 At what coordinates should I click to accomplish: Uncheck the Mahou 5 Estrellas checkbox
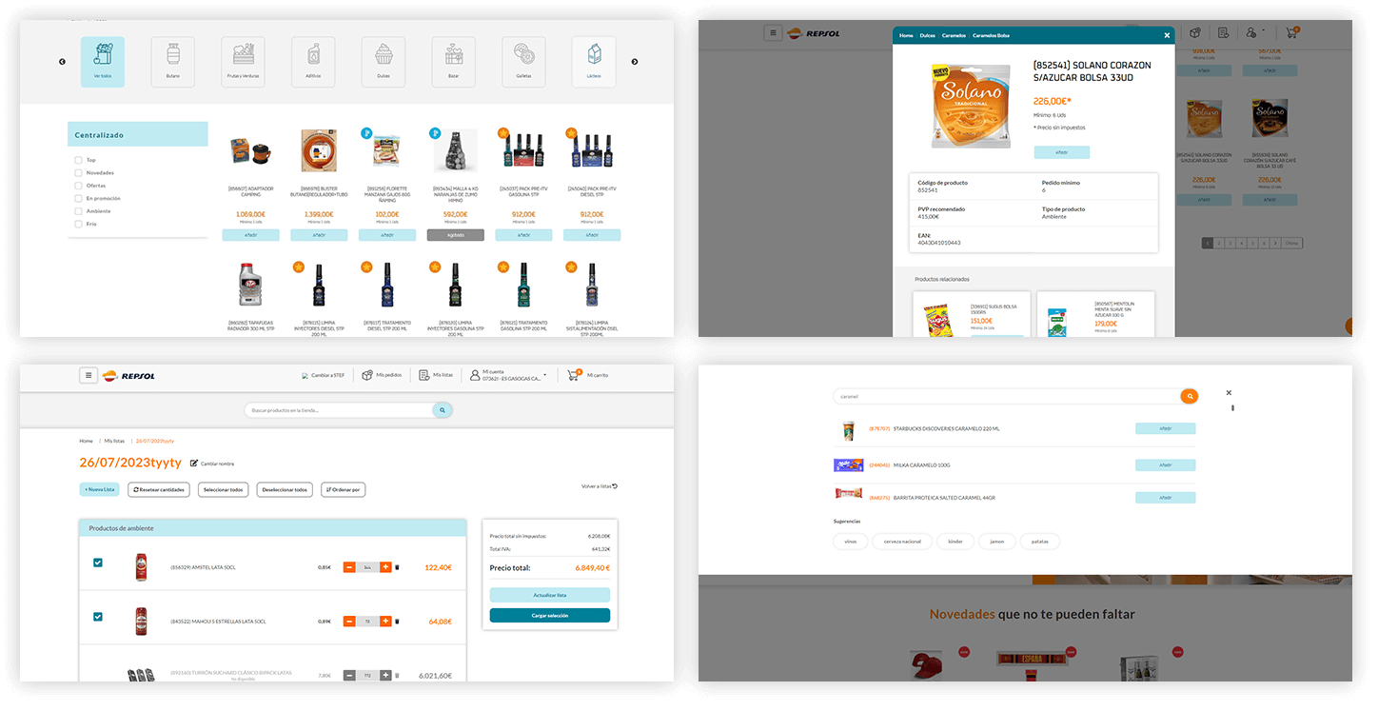tap(98, 617)
